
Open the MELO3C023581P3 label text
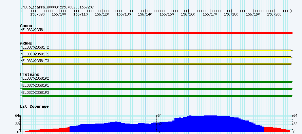point(35,92)
